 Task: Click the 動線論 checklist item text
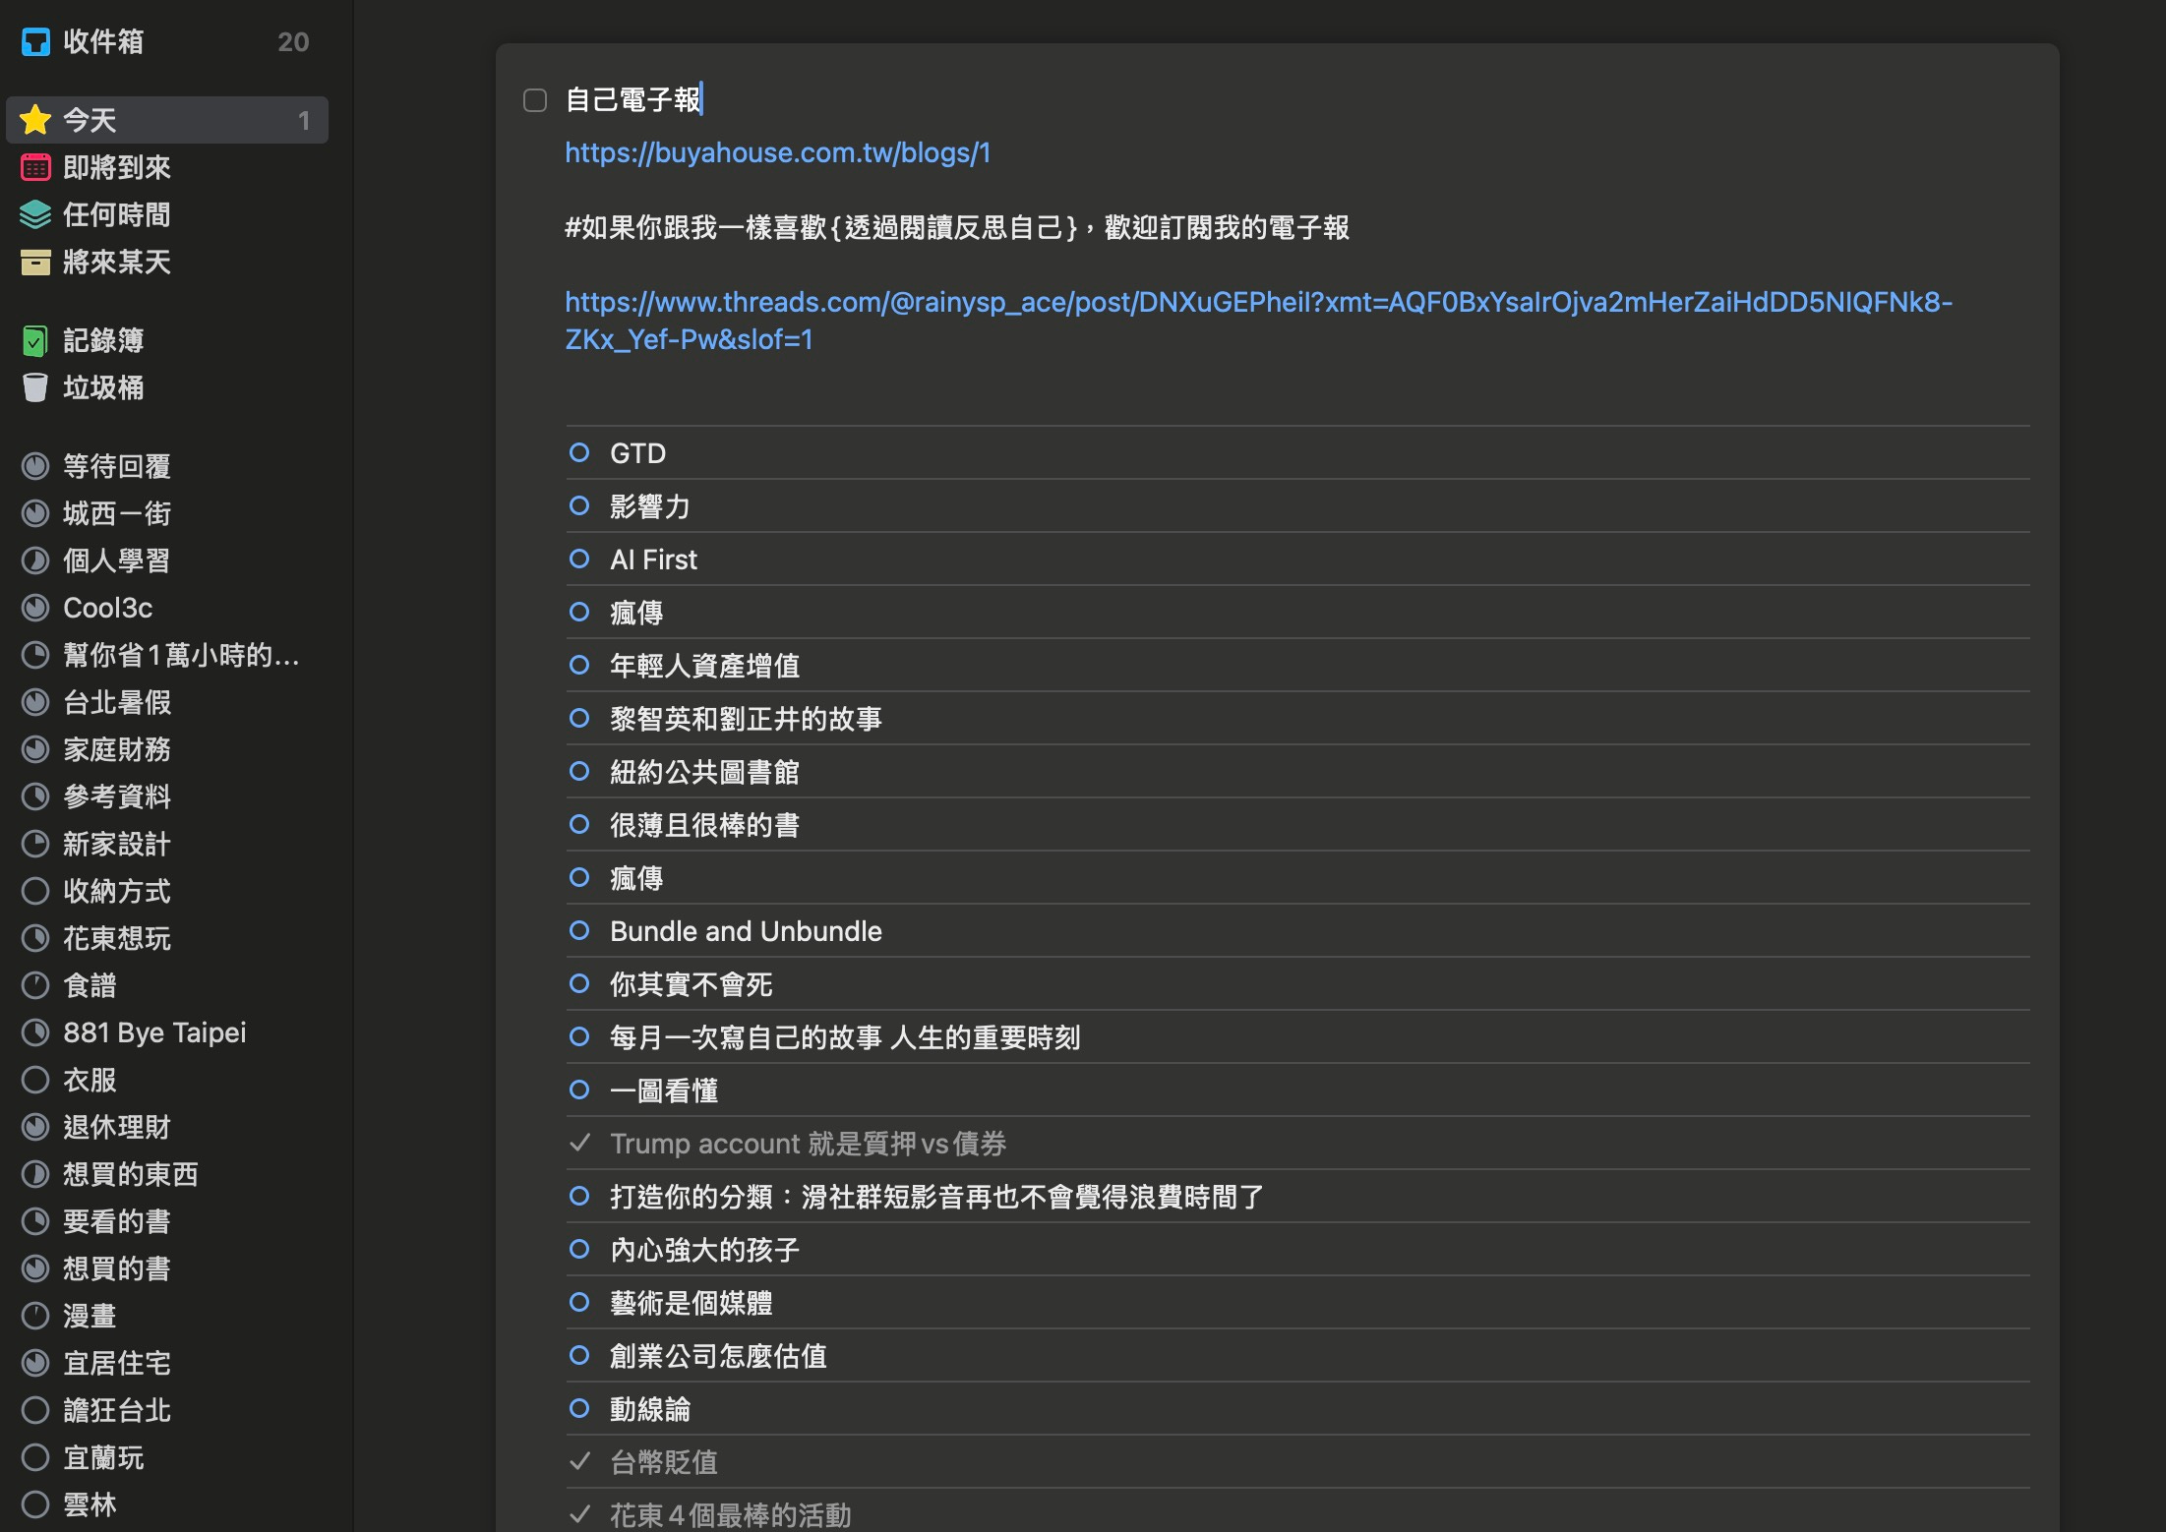tap(649, 1409)
